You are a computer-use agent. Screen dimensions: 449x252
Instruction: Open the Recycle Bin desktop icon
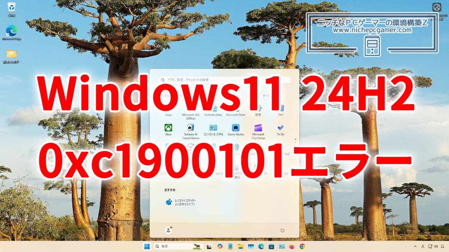pyautogui.click(x=11, y=9)
